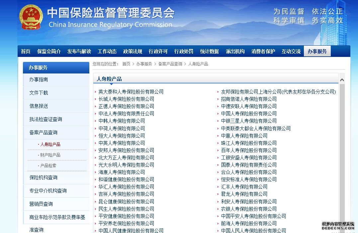Open the 互动交流 menu item
The image size is (358, 233).
291,51
